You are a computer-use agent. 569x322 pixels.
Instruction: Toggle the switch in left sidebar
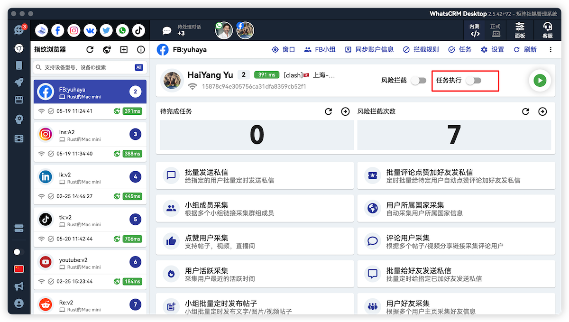pos(18,252)
